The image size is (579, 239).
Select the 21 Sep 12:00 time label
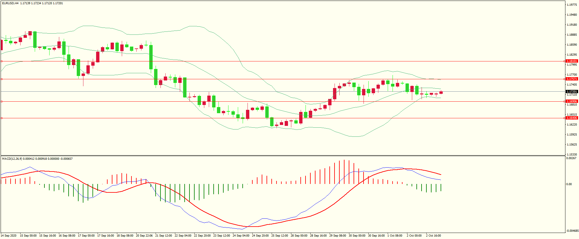pyautogui.click(x=163, y=236)
